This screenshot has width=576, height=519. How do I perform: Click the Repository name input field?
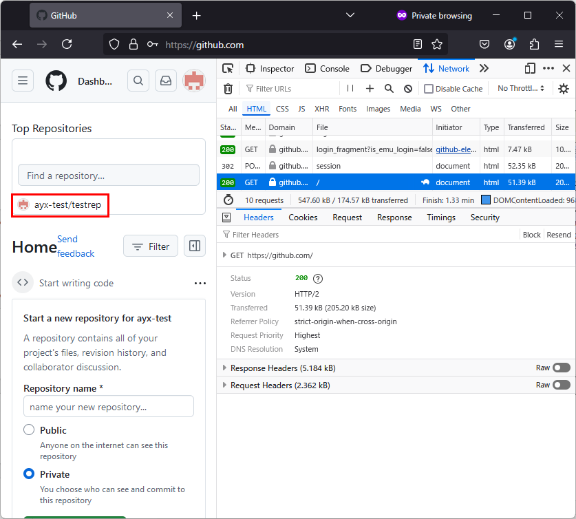109,406
